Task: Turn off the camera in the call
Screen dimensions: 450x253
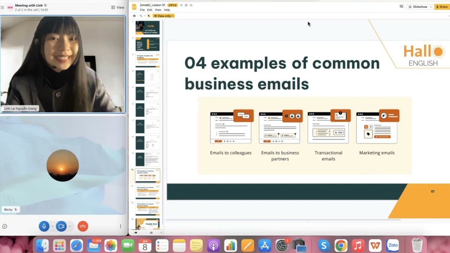Action: pyautogui.click(x=61, y=226)
